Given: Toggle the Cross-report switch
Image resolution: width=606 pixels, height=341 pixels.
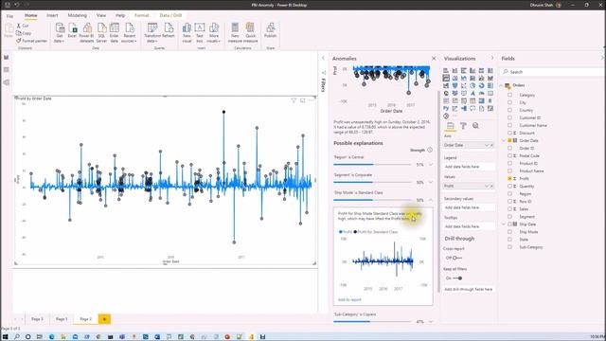Looking at the screenshot, I should (457, 258).
